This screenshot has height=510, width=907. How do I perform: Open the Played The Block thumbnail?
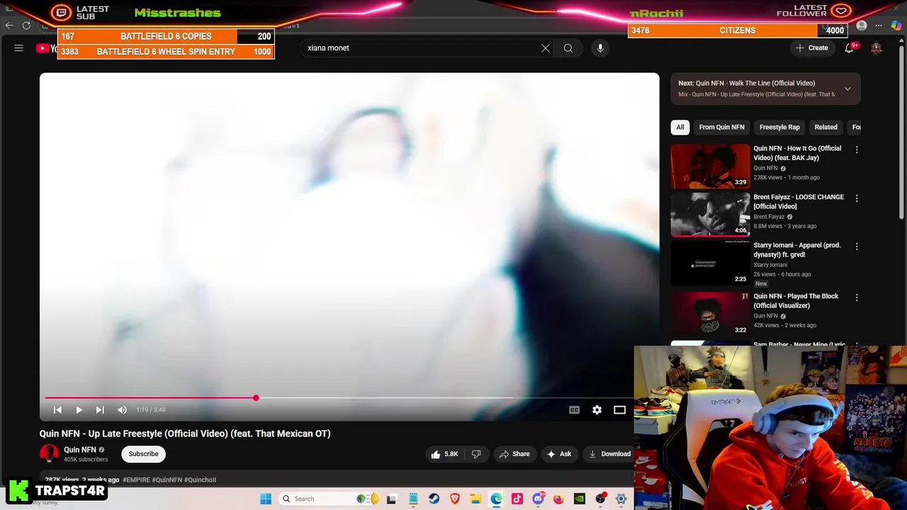(x=710, y=314)
